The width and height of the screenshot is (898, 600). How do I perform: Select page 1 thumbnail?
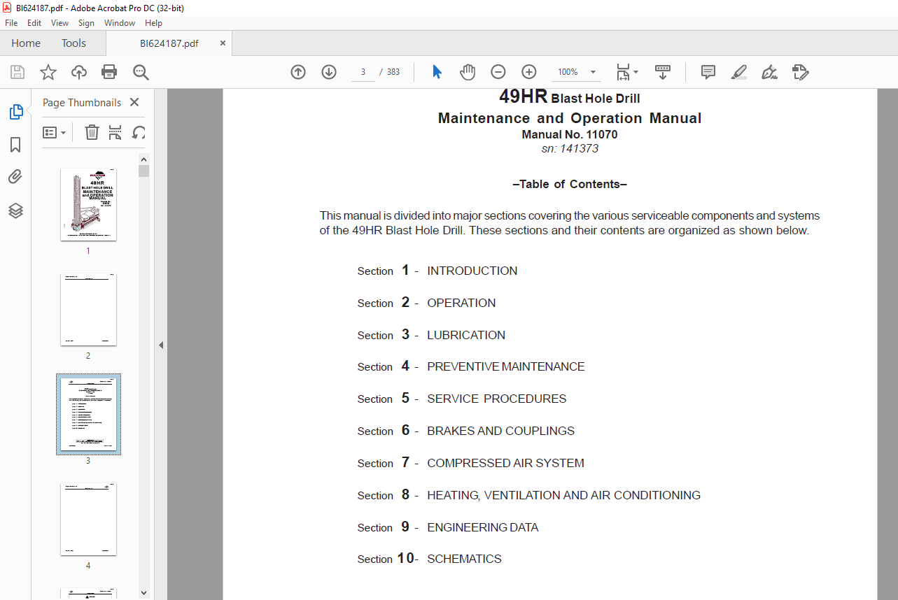(x=88, y=205)
